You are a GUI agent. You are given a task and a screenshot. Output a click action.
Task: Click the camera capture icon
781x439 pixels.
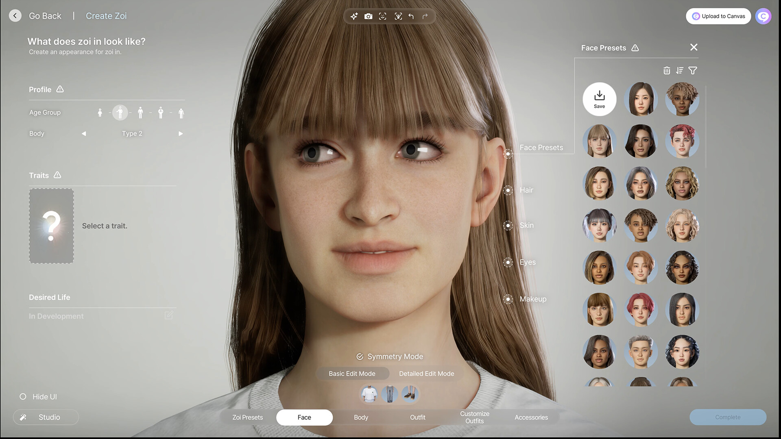point(369,16)
